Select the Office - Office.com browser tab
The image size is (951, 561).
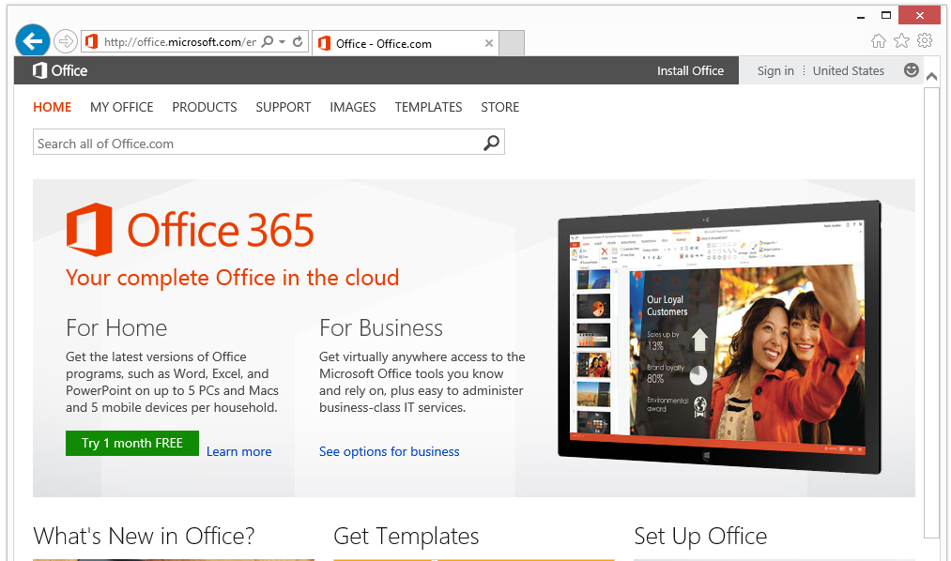[394, 42]
